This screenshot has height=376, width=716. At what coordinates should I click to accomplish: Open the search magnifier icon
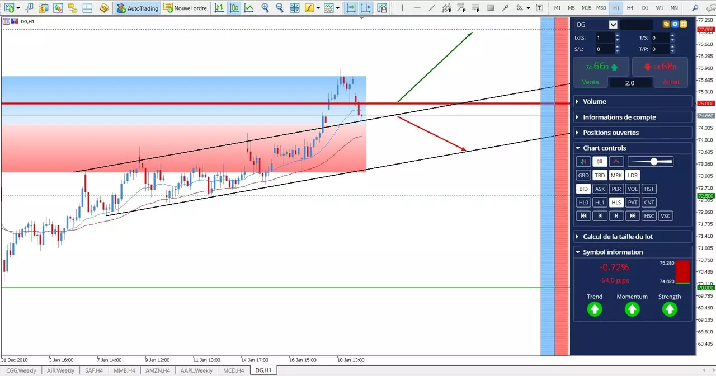(x=694, y=8)
